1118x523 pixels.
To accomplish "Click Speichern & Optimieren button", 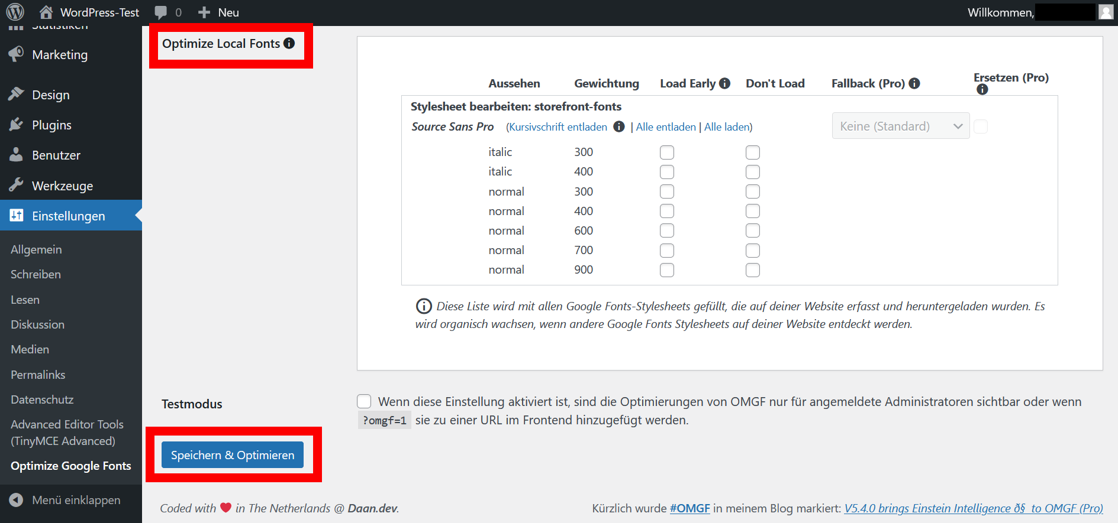I will click(x=233, y=455).
